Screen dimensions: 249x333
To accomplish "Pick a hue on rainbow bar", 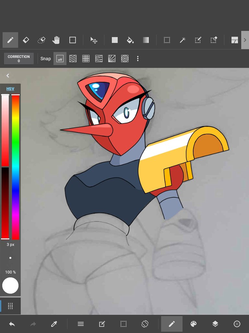I will coord(16,167).
